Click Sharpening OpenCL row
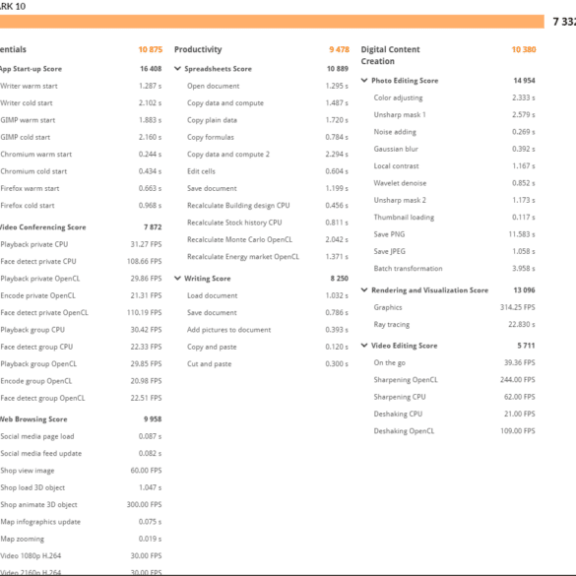This screenshot has width=576, height=576. point(455,380)
